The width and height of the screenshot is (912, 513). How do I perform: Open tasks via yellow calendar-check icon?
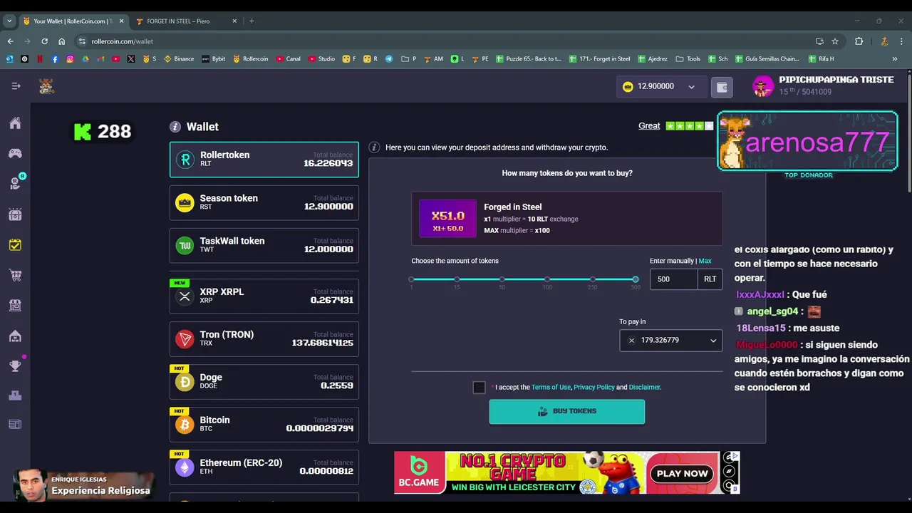click(x=15, y=245)
